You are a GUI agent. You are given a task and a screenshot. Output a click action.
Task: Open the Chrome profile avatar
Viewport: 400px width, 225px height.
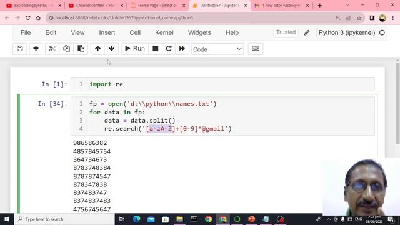(382, 18)
